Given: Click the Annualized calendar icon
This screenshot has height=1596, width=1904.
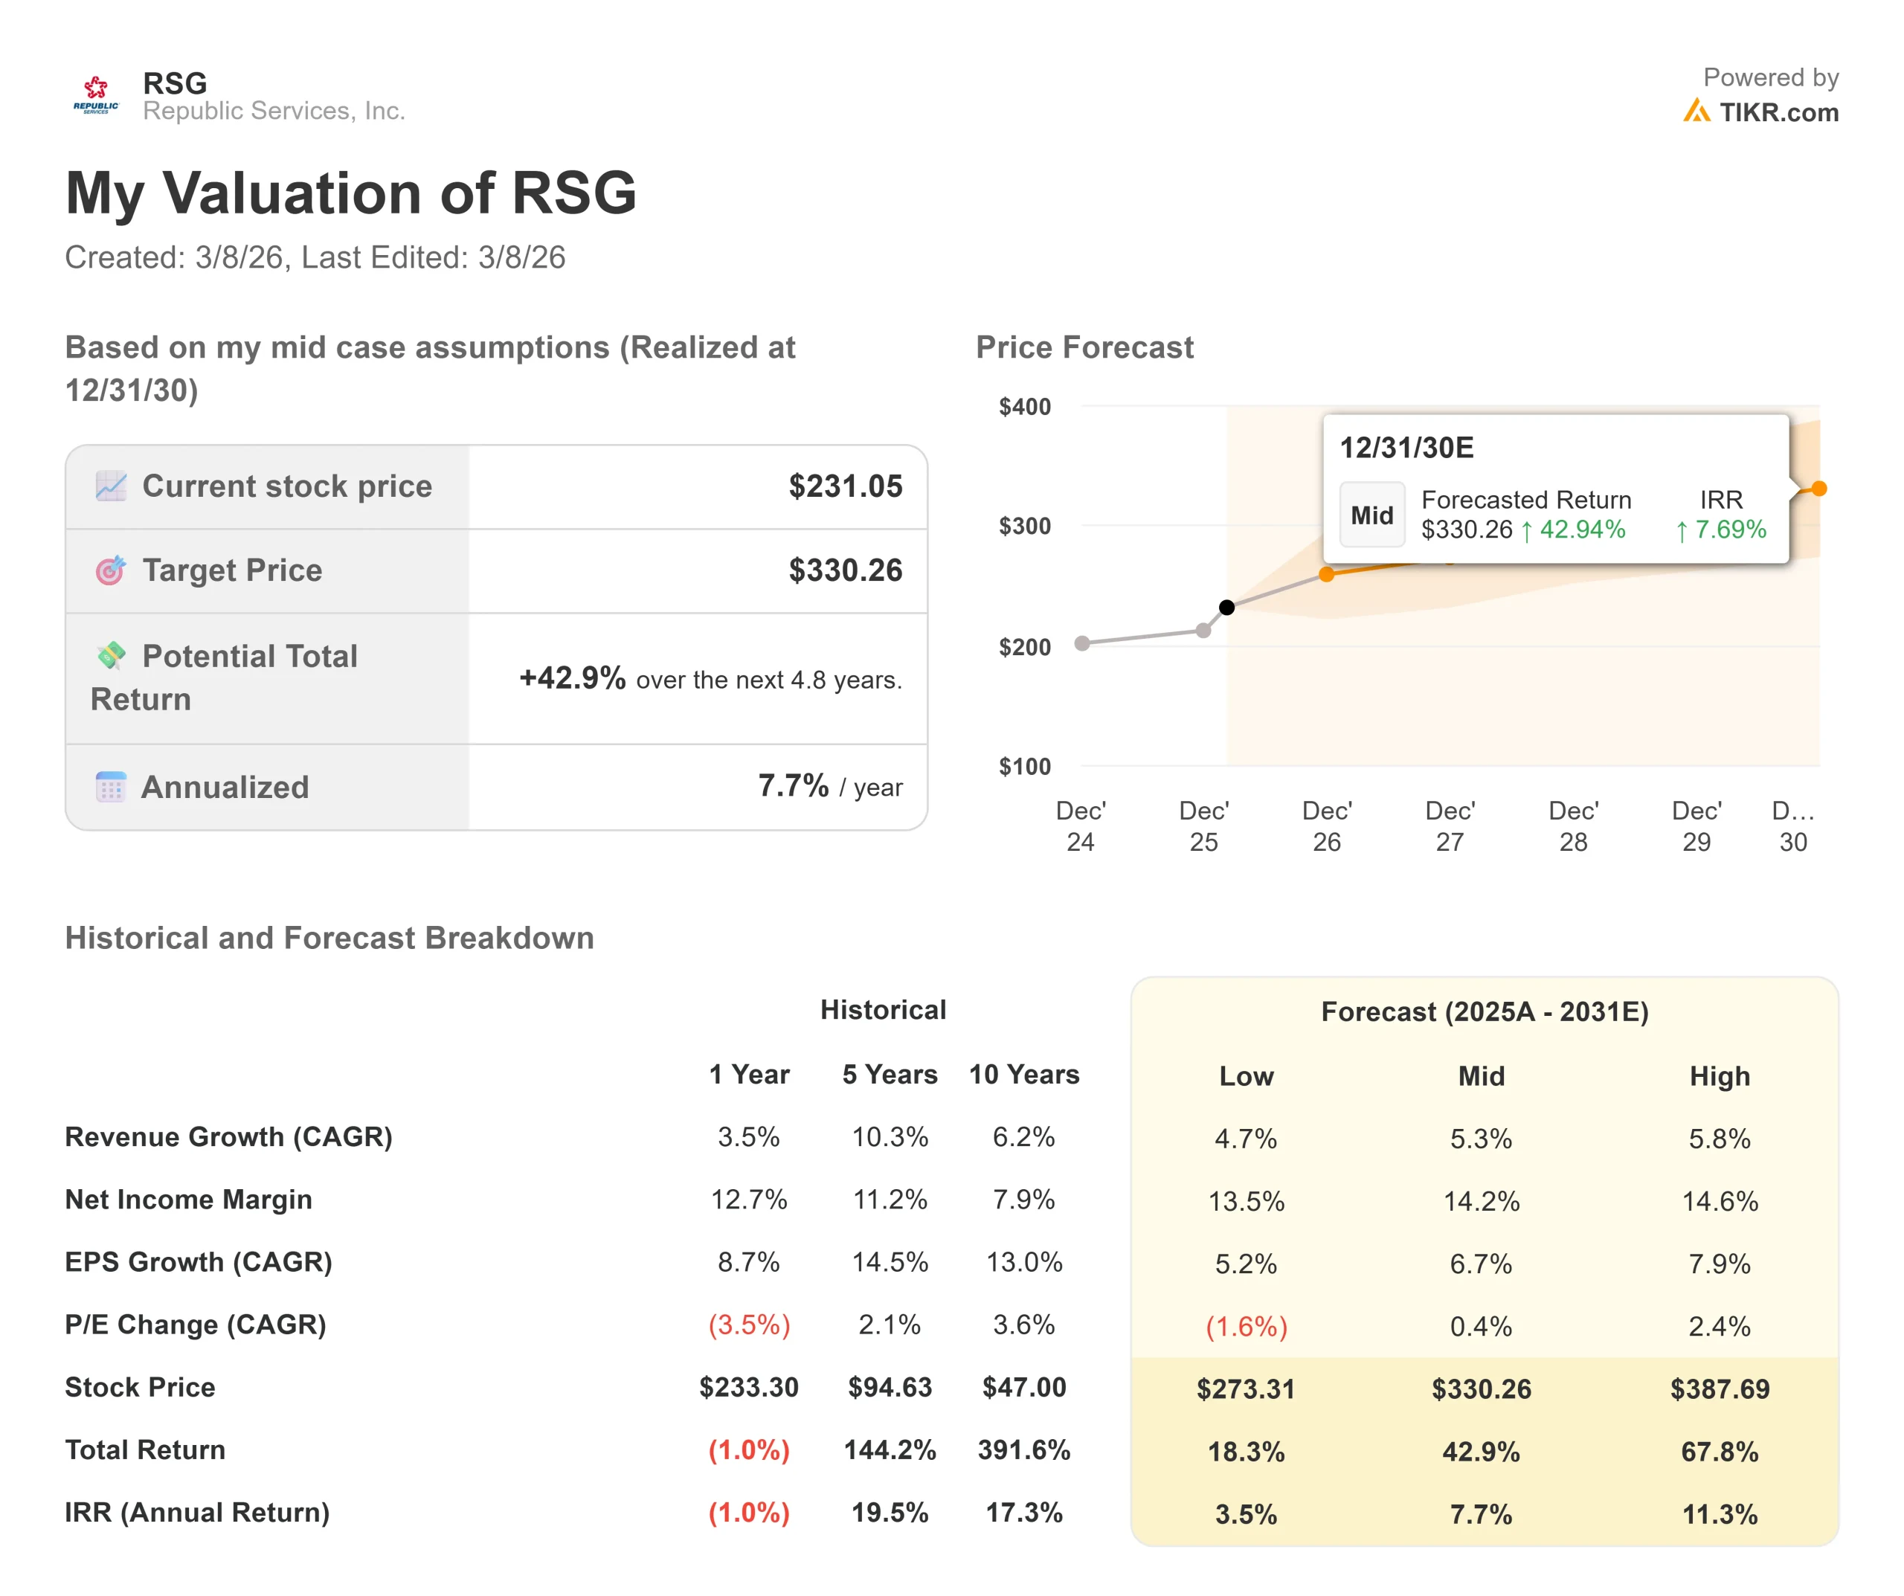Looking at the screenshot, I should (111, 786).
